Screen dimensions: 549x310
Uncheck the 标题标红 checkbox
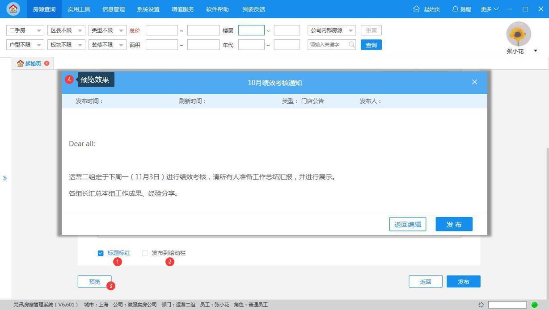(x=101, y=253)
